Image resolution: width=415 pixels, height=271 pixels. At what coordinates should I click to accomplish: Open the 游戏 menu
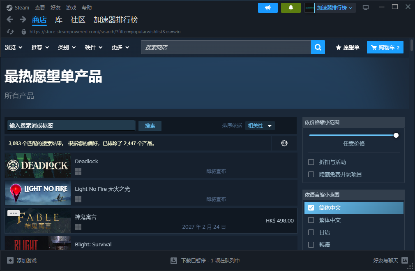(x=71, y=8)
